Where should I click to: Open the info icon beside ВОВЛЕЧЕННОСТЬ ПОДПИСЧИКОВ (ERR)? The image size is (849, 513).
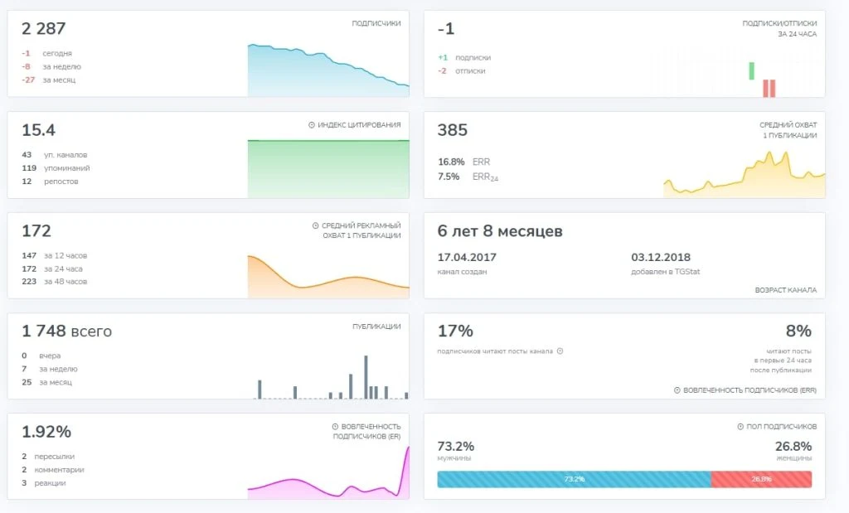(677, 390)
